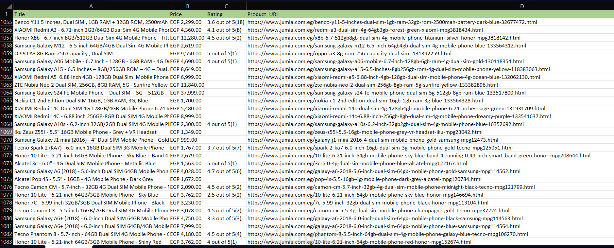This screenshot has height=248, width=614.
Task: Click price cell EGP 3,230.00
Action: pyautogui.click(x=187, y=203)
